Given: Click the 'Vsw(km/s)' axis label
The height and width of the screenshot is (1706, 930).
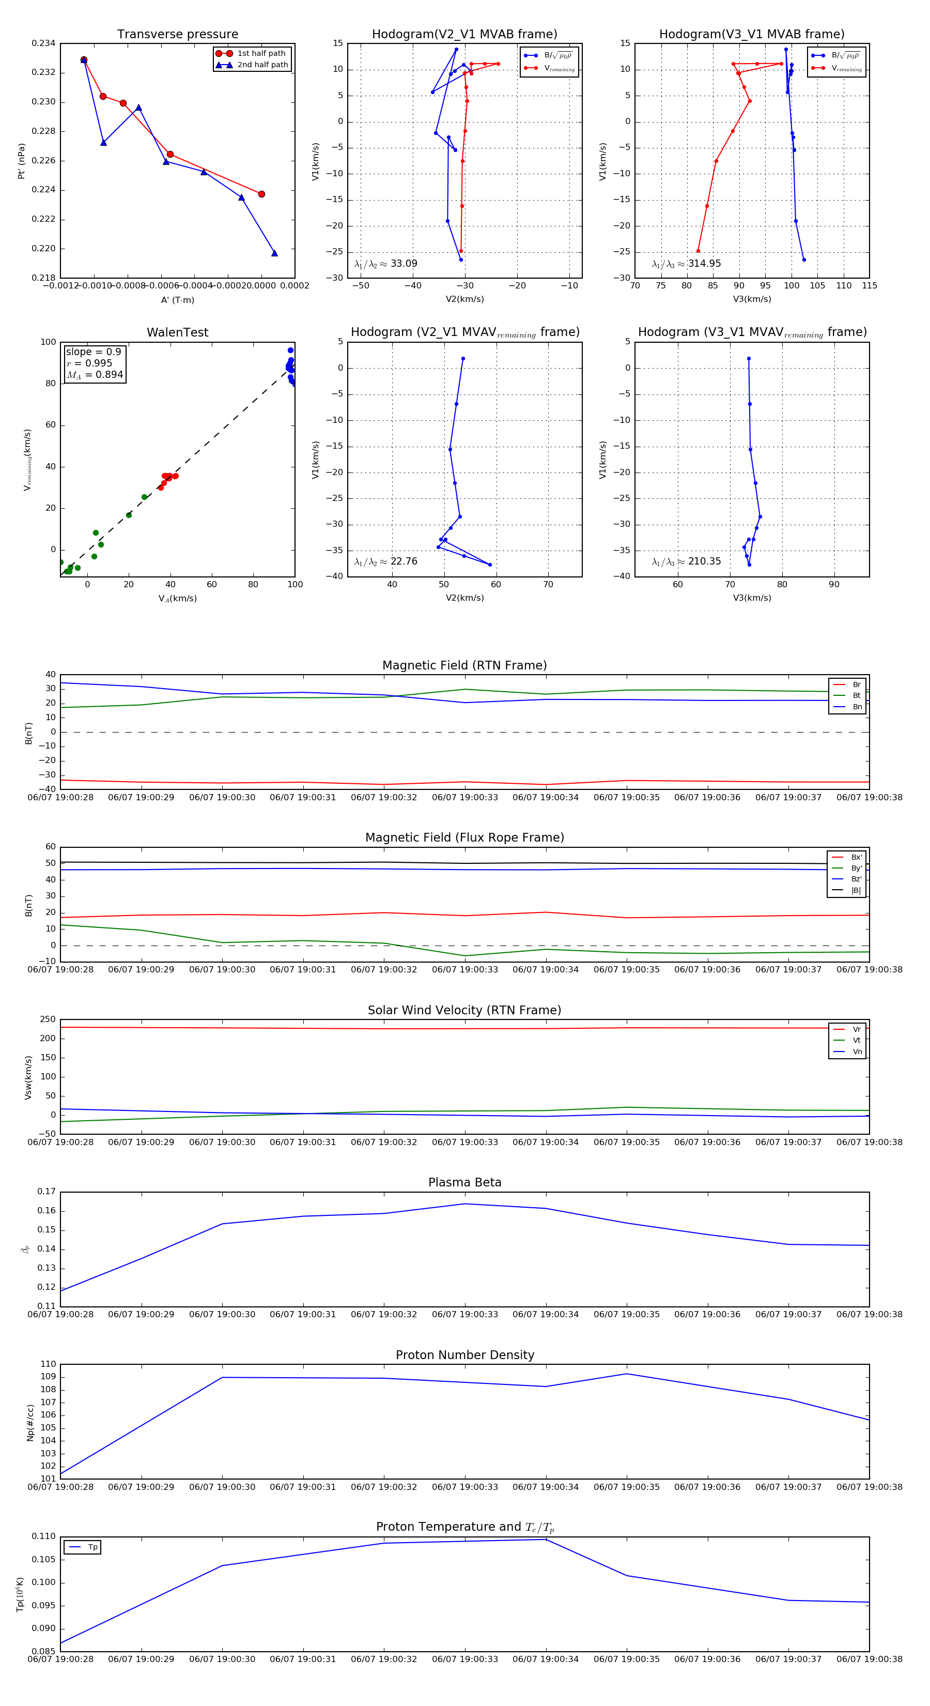Looking at the screenshot, I should pyautogui.click(x=28, y=1077).
